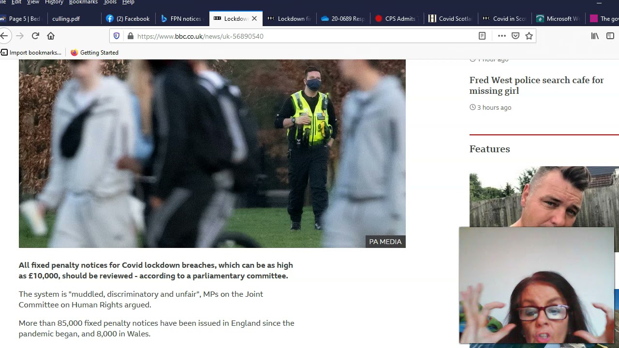
Task: Open the Library icon in toolbar
Action: 595,36
